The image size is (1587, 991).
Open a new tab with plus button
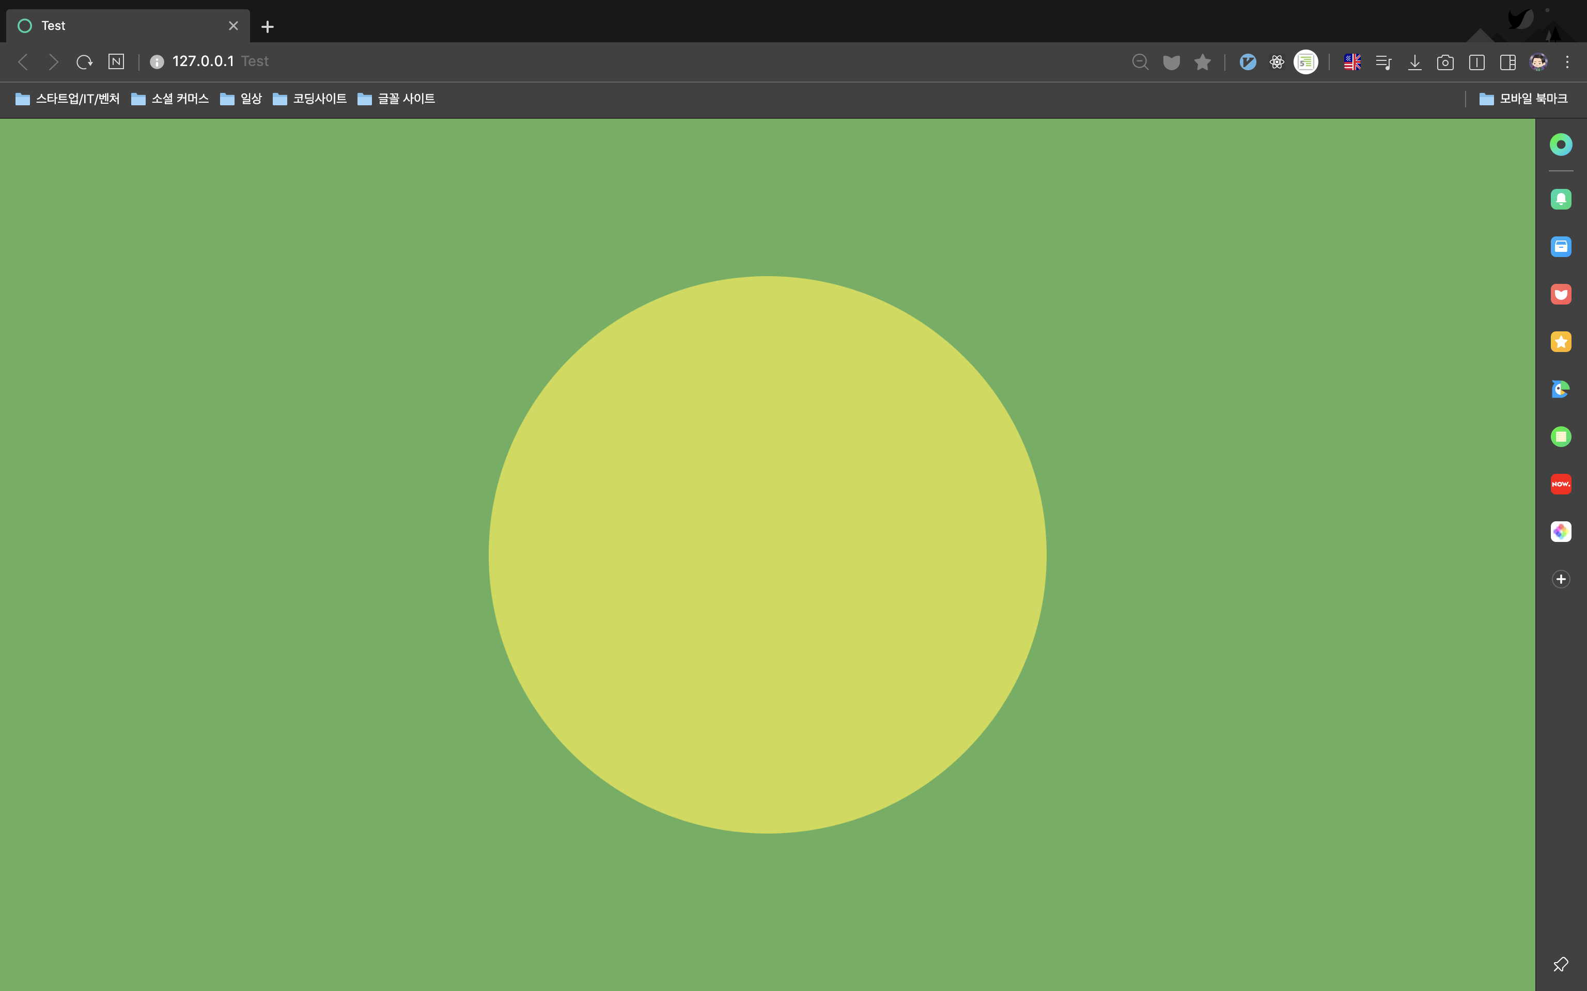[268, 27]
